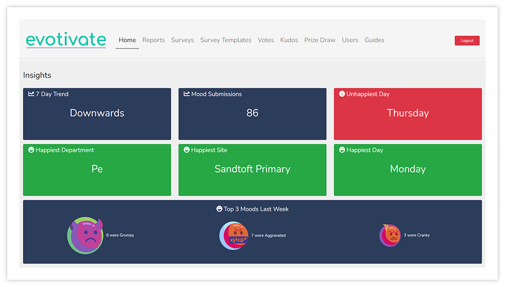Click the Happiest Site smiley icon
The width and height of the screenshot is (505, 287).
tap(187, 150)
